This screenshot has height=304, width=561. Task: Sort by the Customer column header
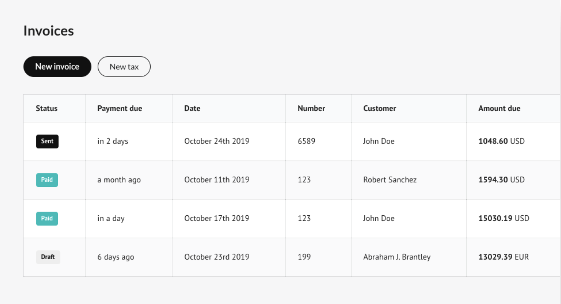[379, 108]
